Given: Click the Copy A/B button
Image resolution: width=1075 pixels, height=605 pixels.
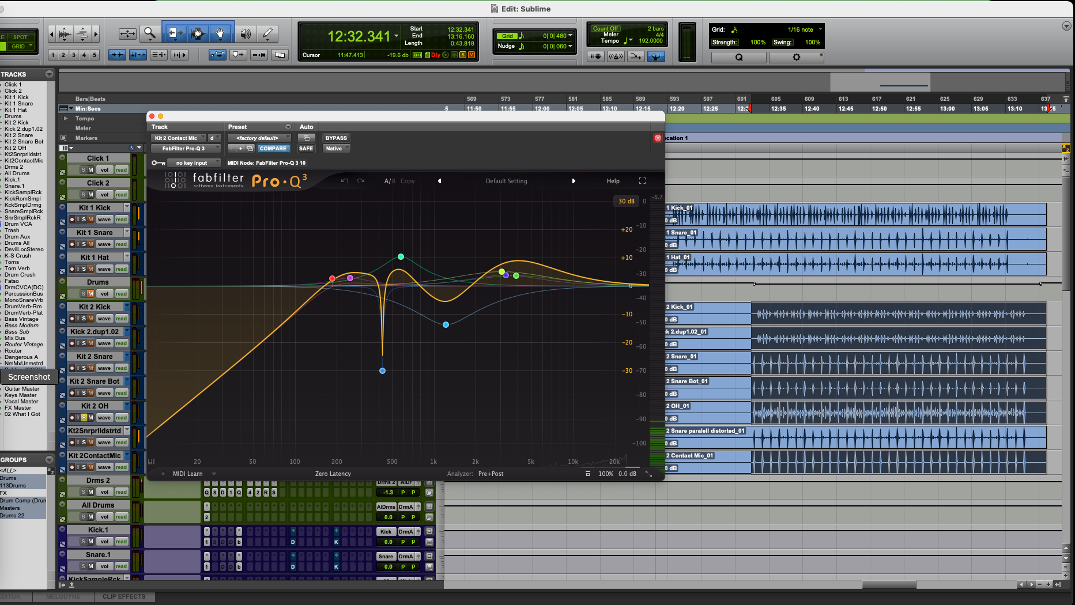Looking at the screenshot, I should 408,181.
